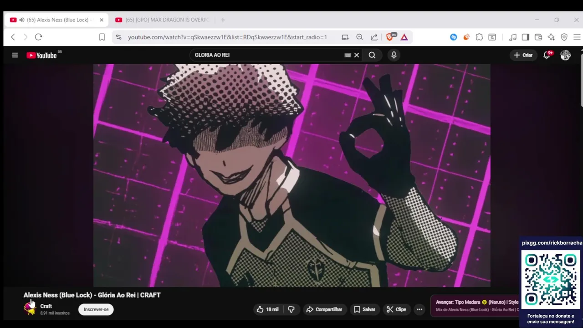Open the Craft channel name link
This screenshot has height=328, width=583.
tap(46, 306)
